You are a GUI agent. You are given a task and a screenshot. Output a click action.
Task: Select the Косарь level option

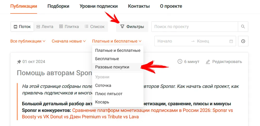pos(118,102)
